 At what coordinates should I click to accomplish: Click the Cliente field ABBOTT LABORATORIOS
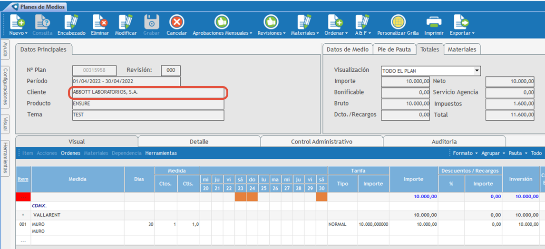(148, 92)
